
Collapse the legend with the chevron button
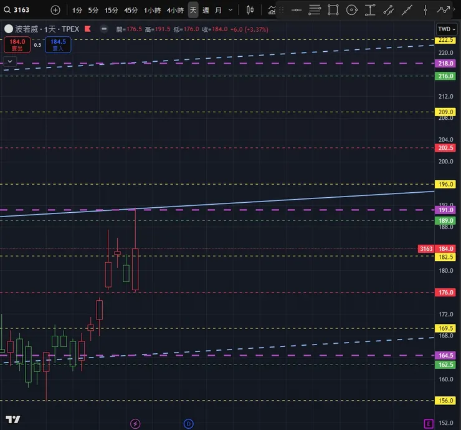[x=10, y=62]
